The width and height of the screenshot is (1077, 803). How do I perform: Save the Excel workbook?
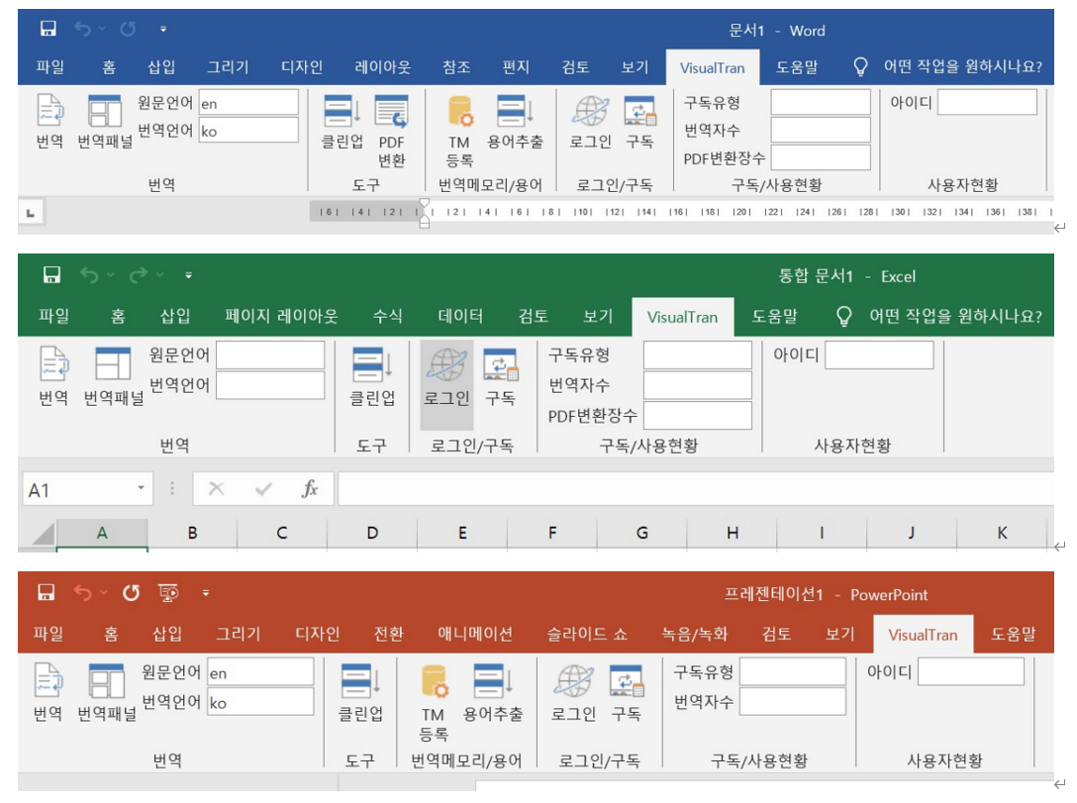click(x=51, y=275)
